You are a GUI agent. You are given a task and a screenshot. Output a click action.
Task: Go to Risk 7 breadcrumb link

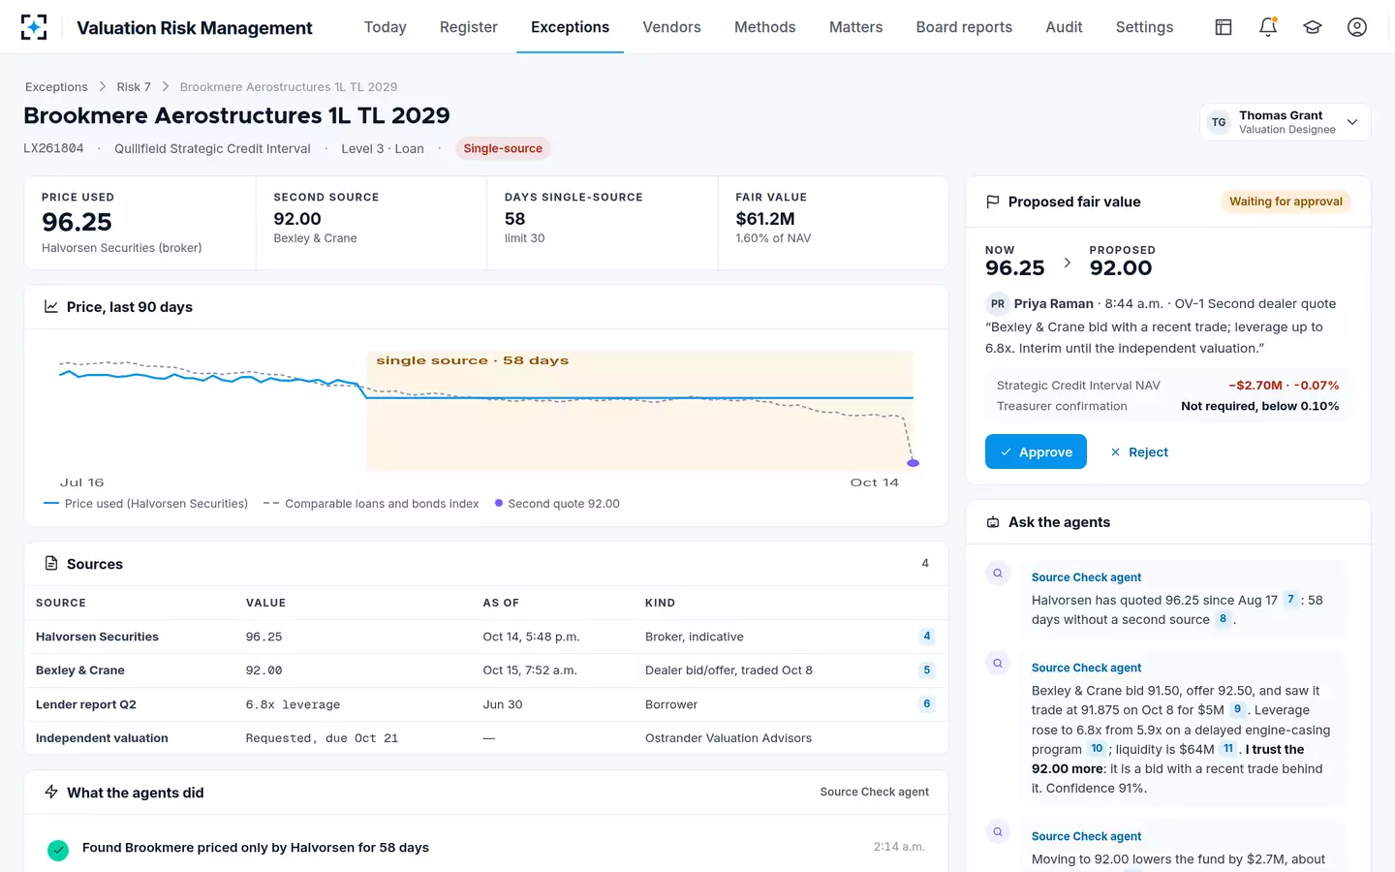(x=134, y=87)
